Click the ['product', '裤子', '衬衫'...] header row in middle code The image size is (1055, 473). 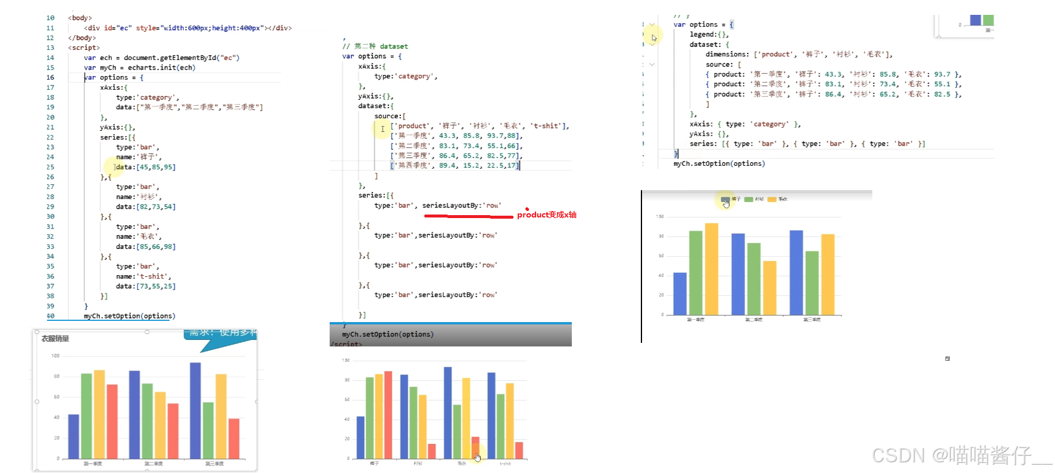pyautogui.click(x=480, y=126)
